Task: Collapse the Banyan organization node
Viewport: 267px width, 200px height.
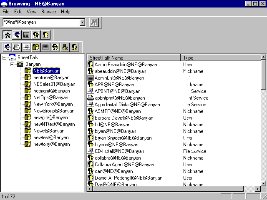Action: pos(13,65)
